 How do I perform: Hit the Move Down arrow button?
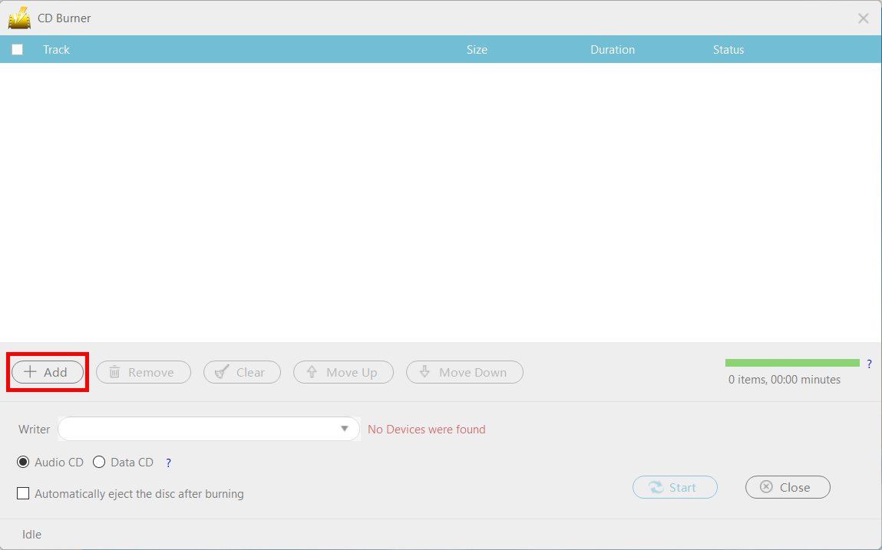click(x=464, y=372)
